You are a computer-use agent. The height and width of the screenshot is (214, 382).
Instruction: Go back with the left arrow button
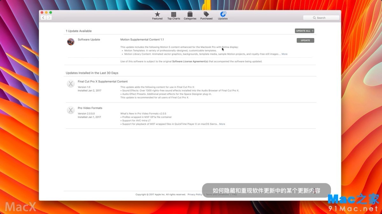tap(44, 18)
